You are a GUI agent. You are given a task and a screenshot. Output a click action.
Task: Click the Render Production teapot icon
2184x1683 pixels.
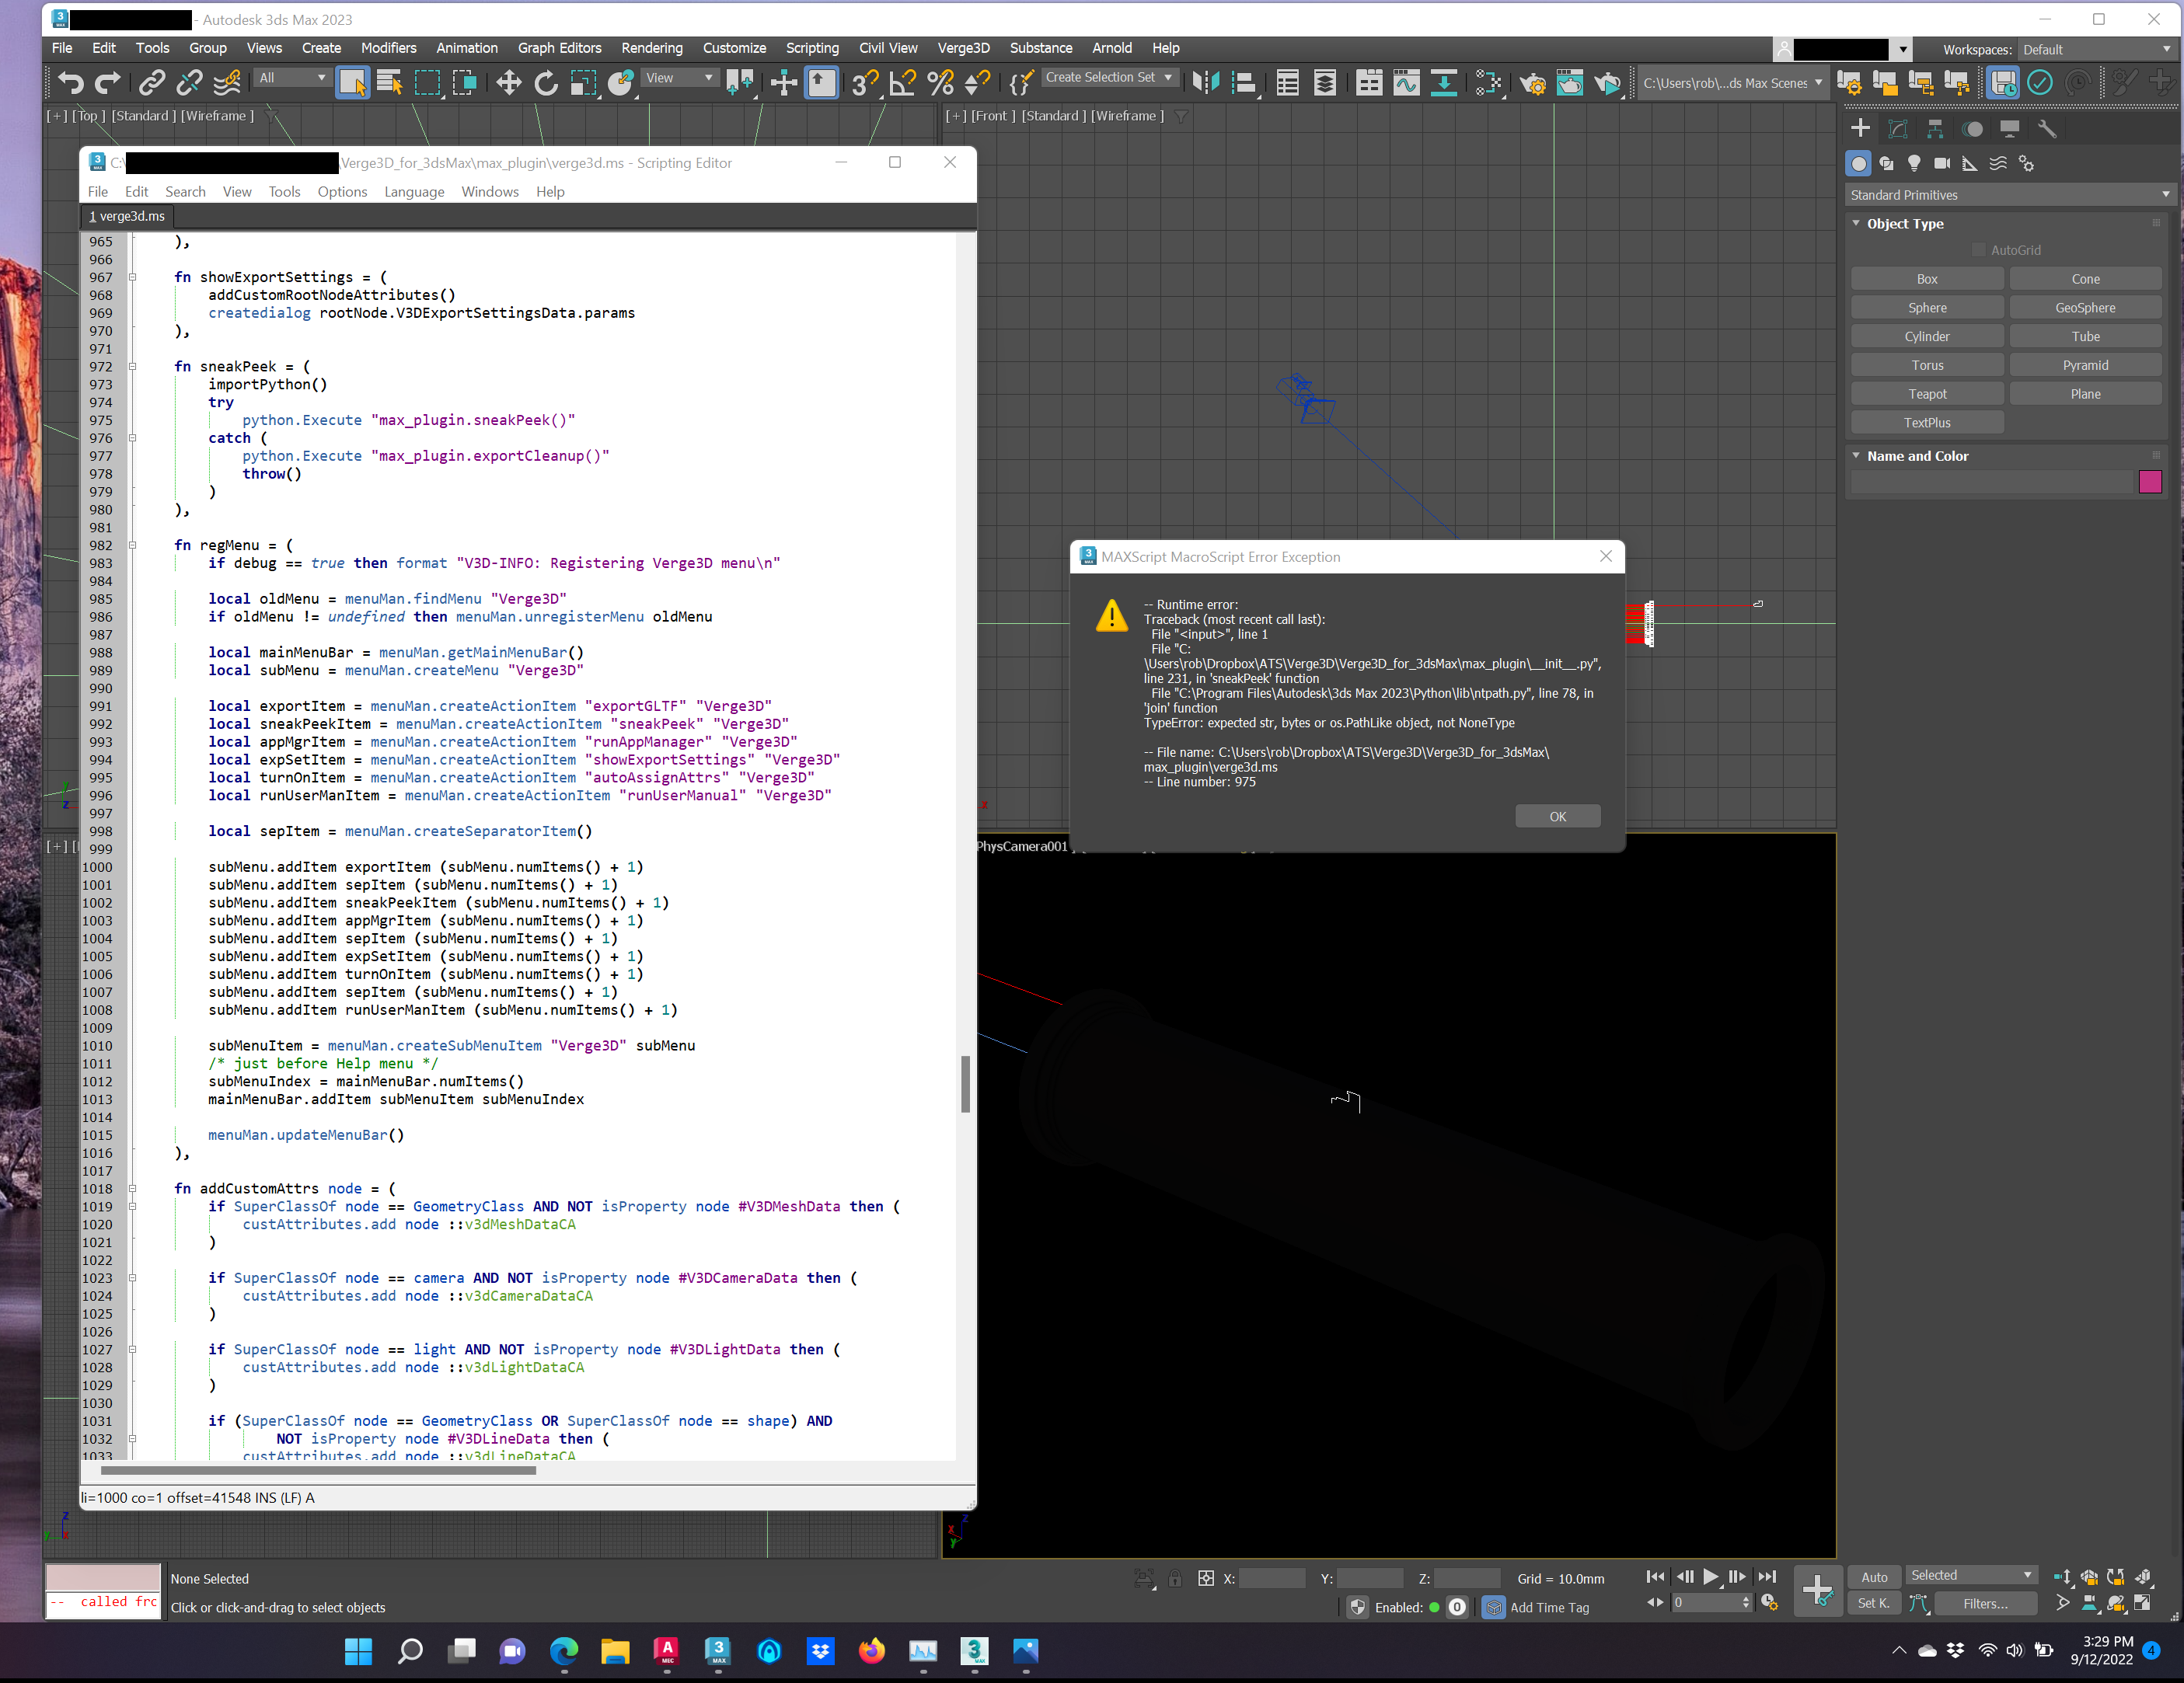1608,83
